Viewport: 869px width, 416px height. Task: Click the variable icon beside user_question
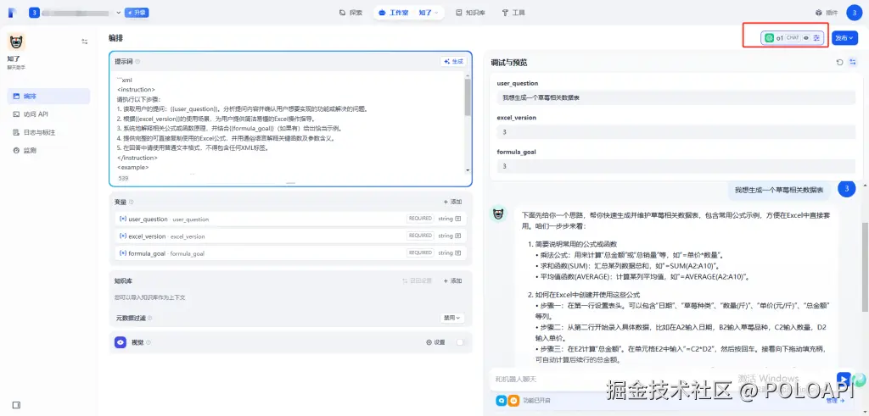pos(123,219)
